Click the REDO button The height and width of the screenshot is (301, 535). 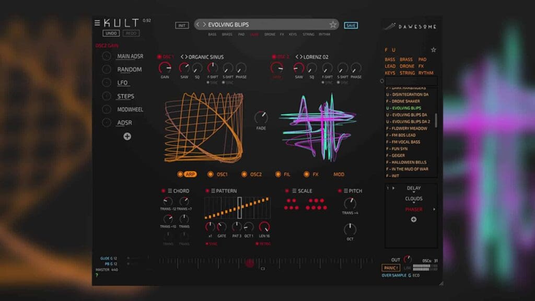coord(131,33)
